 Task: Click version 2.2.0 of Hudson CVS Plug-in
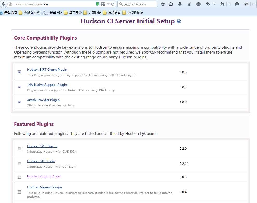(x=183, y=149)
